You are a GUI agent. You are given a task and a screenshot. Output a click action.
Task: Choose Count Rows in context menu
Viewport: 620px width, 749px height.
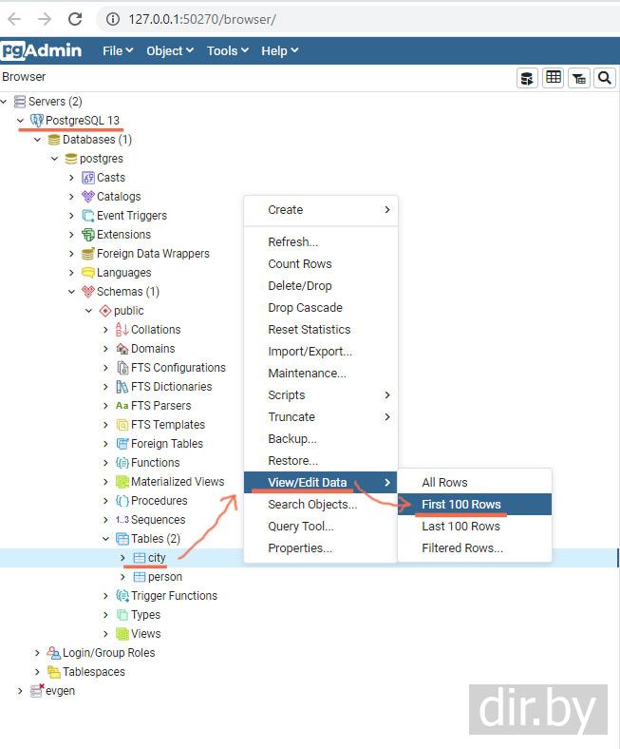300,263
